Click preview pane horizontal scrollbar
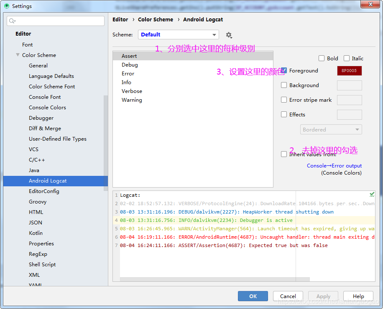The image size is (383, 309). click(214, 279)
